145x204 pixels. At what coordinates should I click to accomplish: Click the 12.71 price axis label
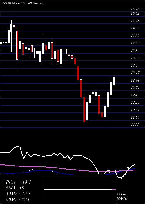pyautogui.click(x=135, y=87)
